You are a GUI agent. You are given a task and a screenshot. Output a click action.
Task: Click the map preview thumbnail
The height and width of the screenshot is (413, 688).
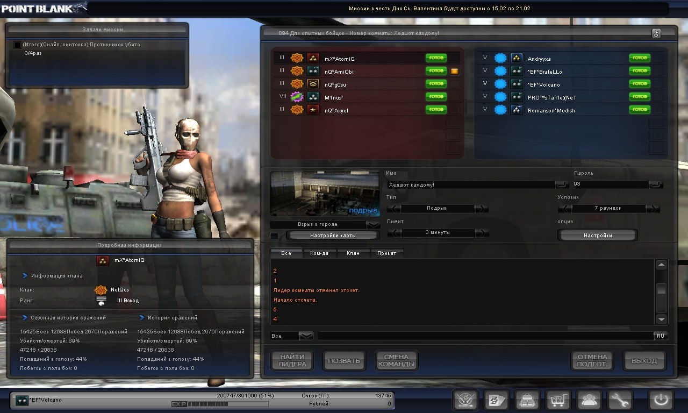(325, 194)
